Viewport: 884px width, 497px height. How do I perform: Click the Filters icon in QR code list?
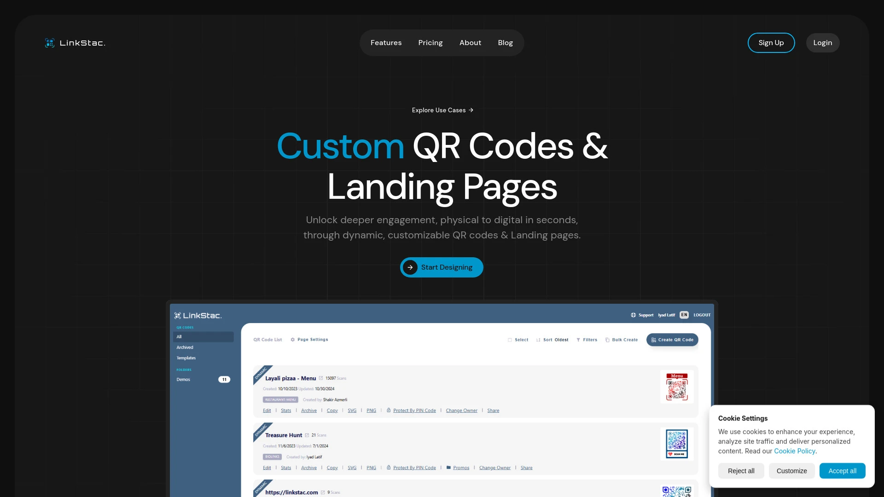tap(578, 339)
